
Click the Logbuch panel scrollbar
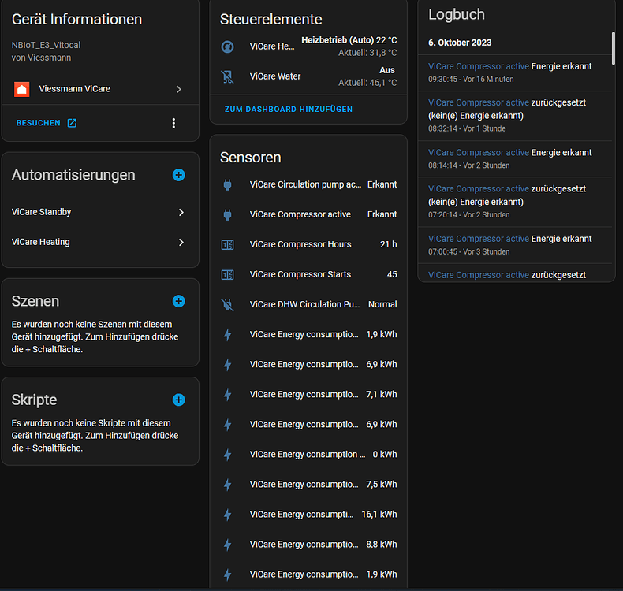612,47
